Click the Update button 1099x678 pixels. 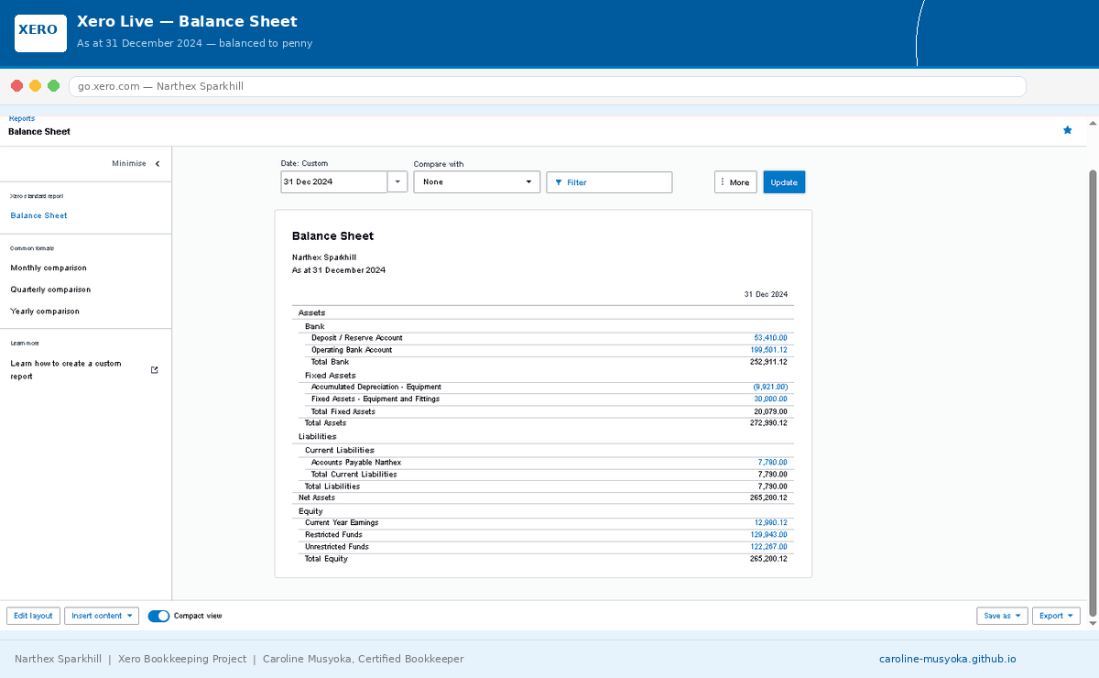tap(784, 182)
